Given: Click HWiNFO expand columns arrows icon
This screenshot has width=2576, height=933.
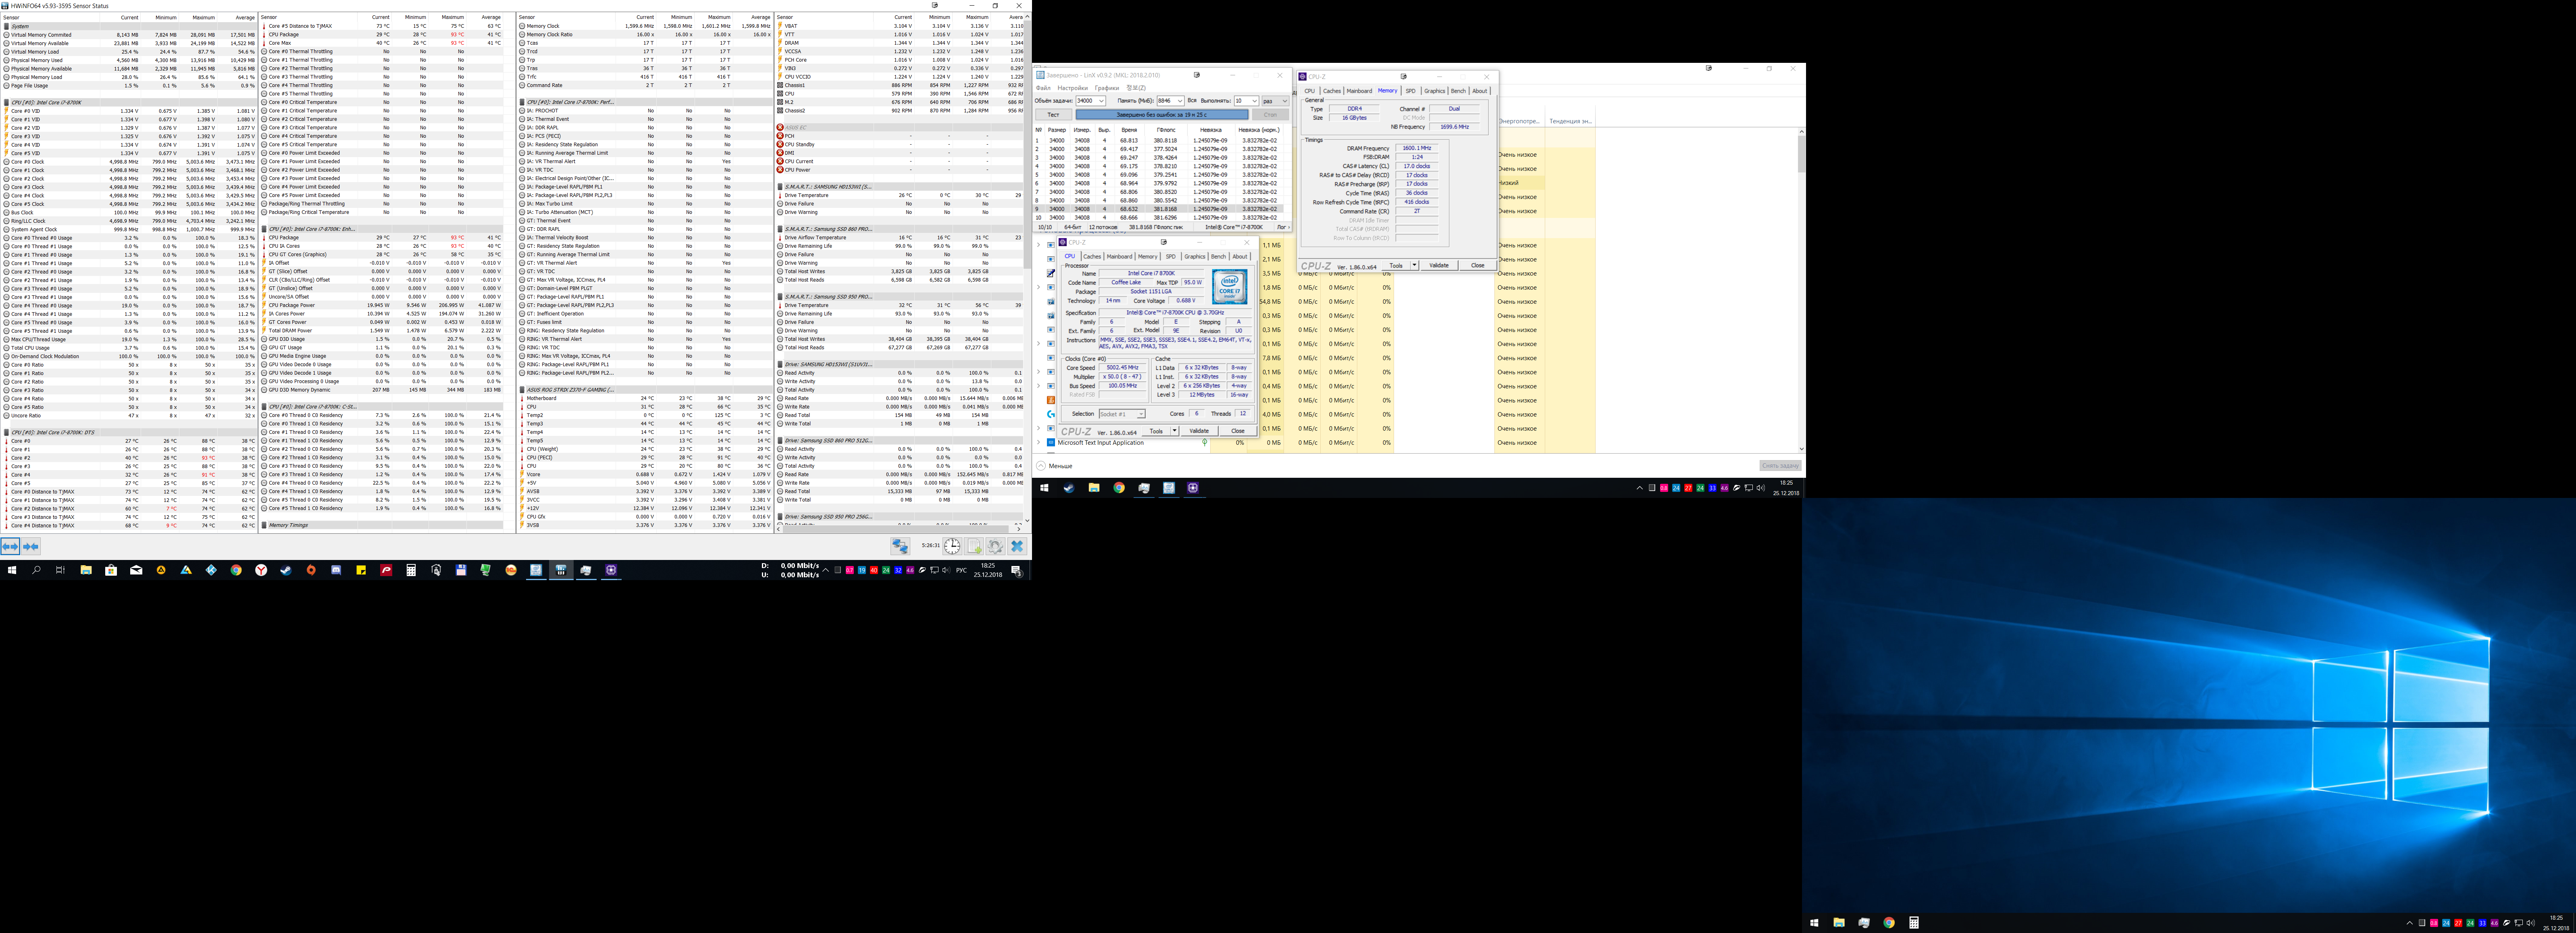Looking at the screenshot, I should (x=10, y=546).
